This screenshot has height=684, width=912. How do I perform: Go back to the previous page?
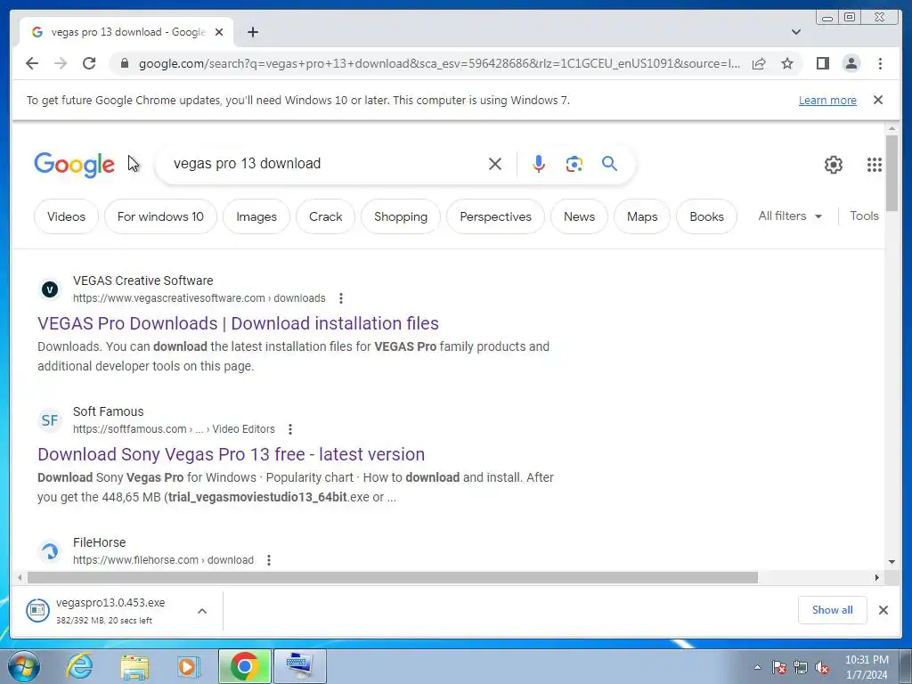[x=32, y=63]
